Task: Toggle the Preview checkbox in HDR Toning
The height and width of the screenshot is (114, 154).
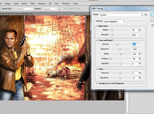Action: pos(152,25)
